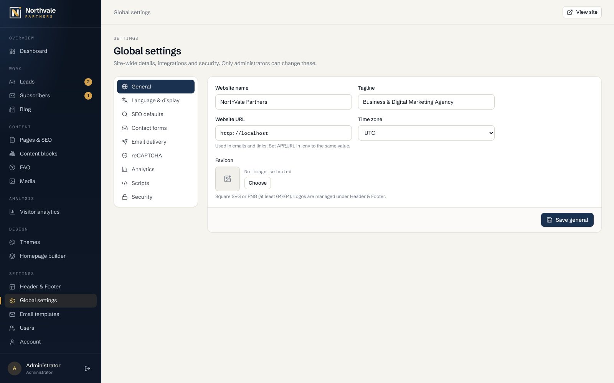Click the Tagline input field

pos(426,102)
